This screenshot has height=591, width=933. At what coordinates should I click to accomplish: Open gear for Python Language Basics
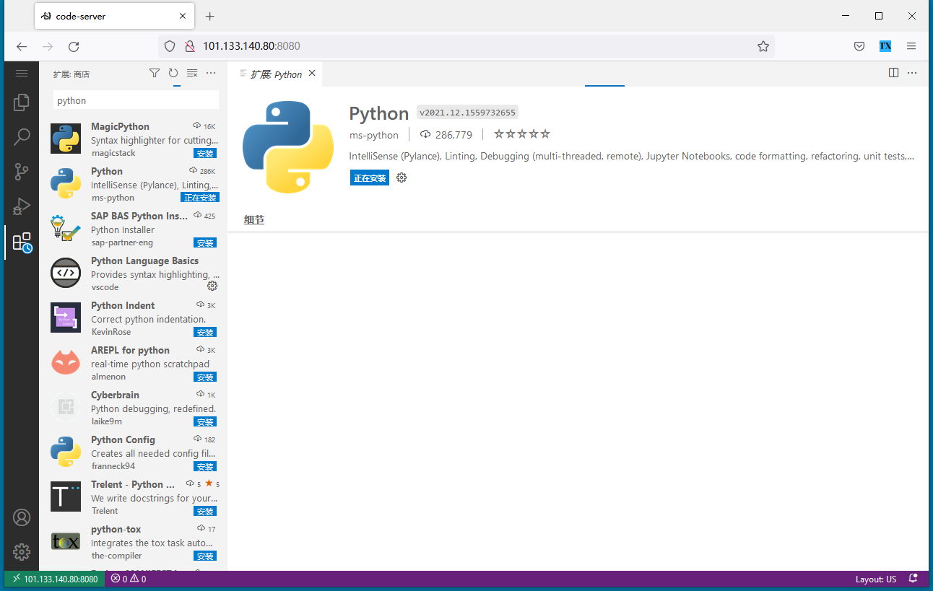click(x=212, y=286)
